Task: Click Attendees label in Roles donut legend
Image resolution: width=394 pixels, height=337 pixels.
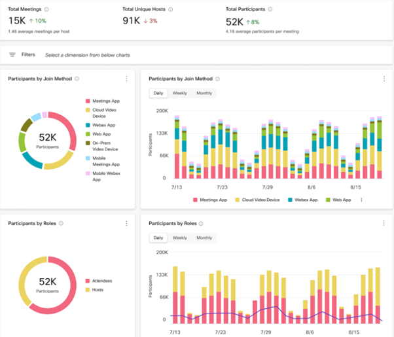Action: 102,281
